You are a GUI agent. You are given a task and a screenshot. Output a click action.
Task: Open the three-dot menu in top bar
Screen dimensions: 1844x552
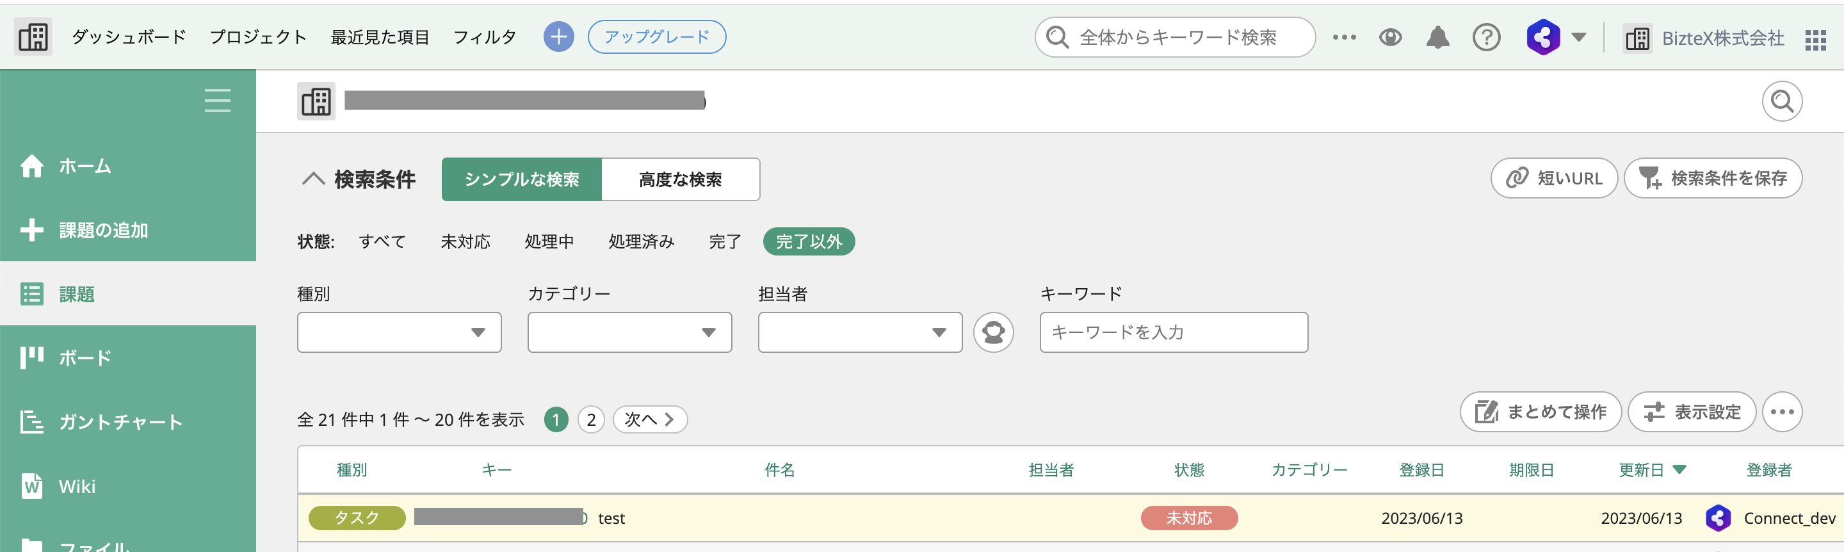coord(1345,37)
